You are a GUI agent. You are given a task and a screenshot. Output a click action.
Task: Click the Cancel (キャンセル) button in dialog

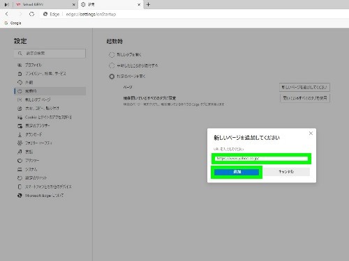286,172
